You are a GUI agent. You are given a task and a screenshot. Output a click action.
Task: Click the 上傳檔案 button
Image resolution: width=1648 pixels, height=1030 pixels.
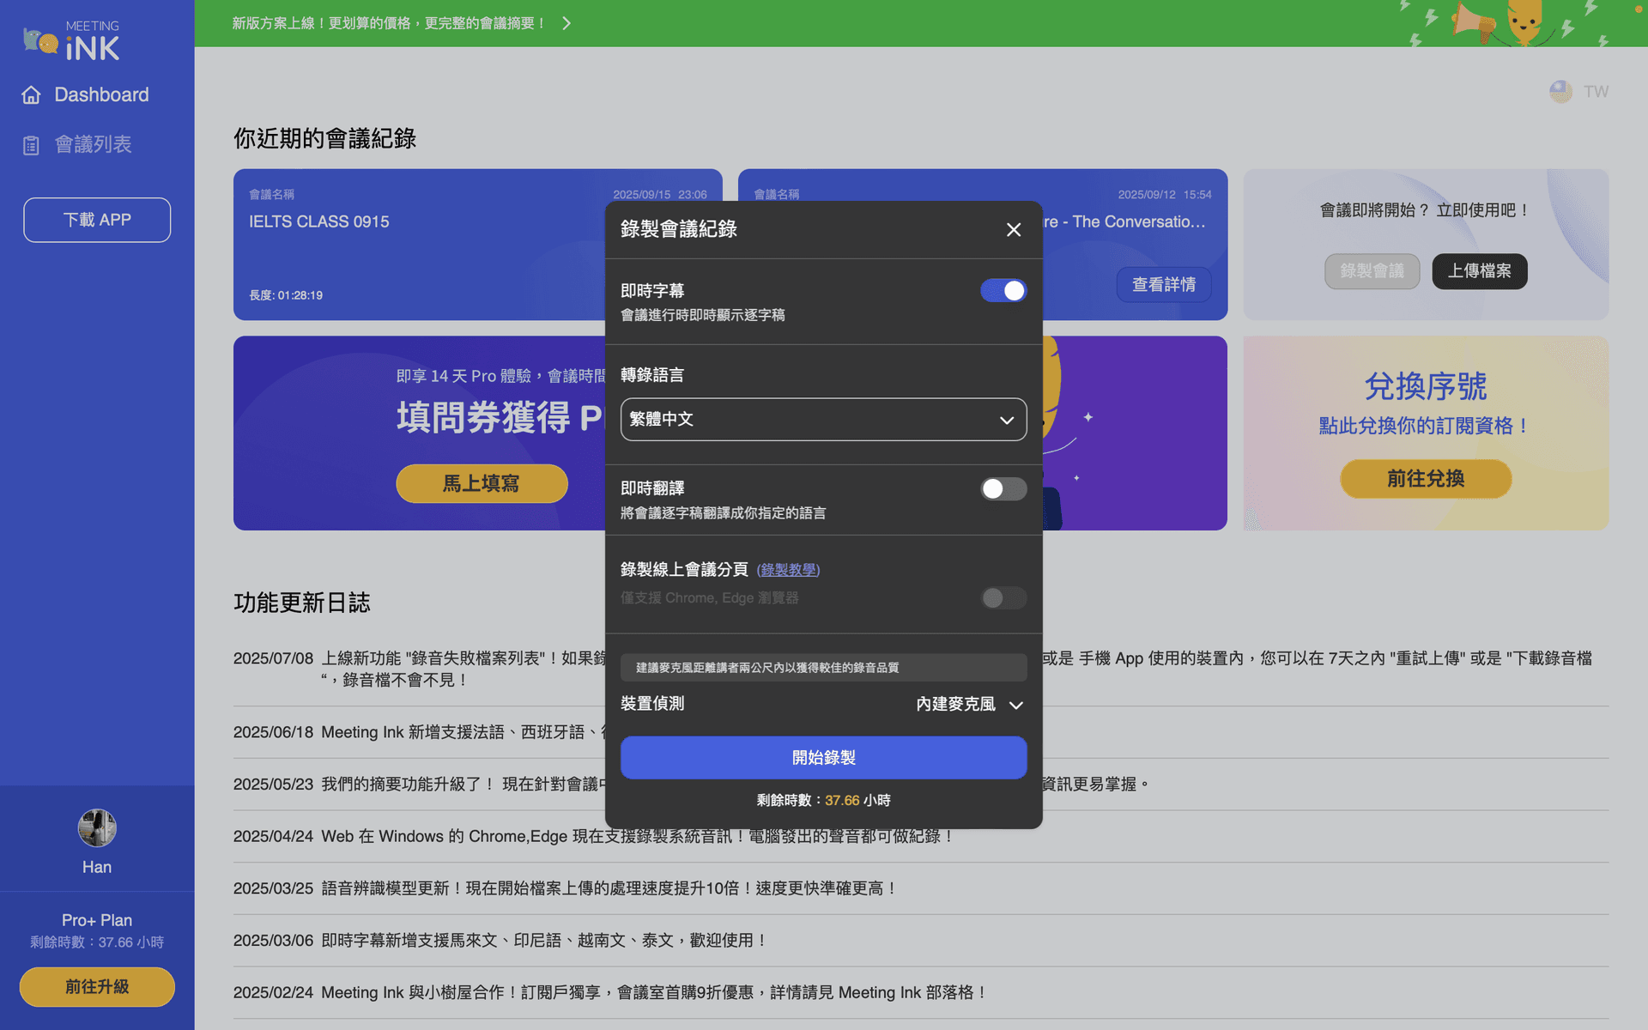tap(1479, 271)
